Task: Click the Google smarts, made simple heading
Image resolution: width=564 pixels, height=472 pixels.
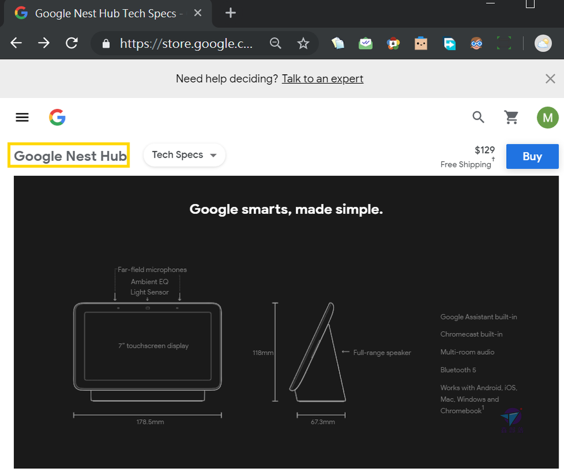Action: point(286,209)
